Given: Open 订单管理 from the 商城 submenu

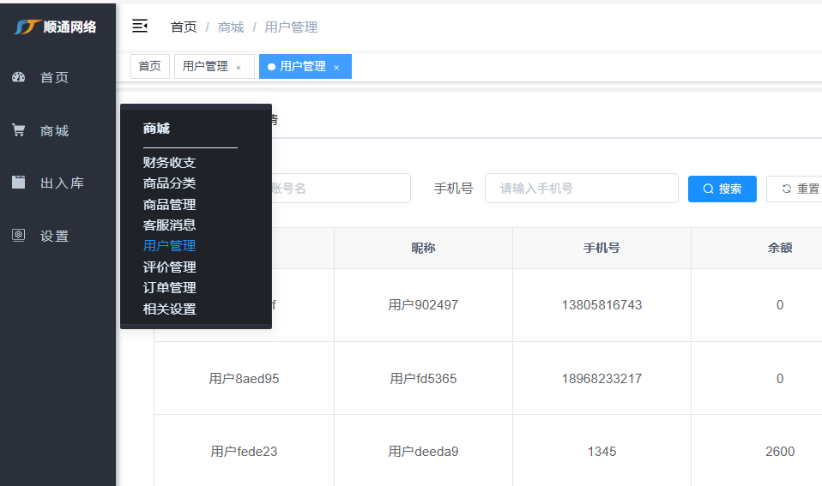Looking at the screenshot, I should pos(169,287).
